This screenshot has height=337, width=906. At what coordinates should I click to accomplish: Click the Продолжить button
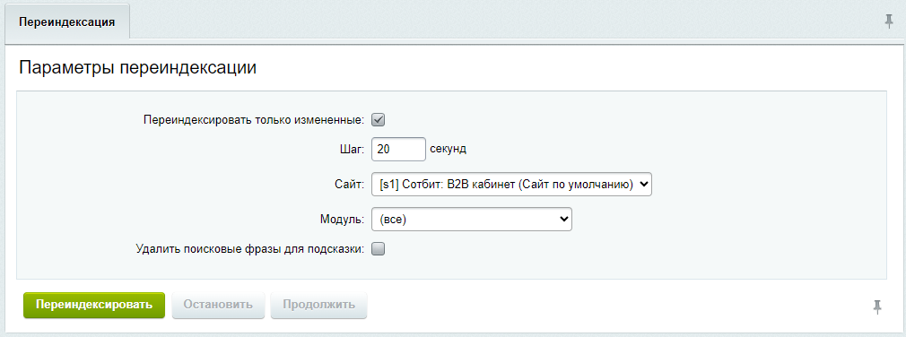click(318, 305)
